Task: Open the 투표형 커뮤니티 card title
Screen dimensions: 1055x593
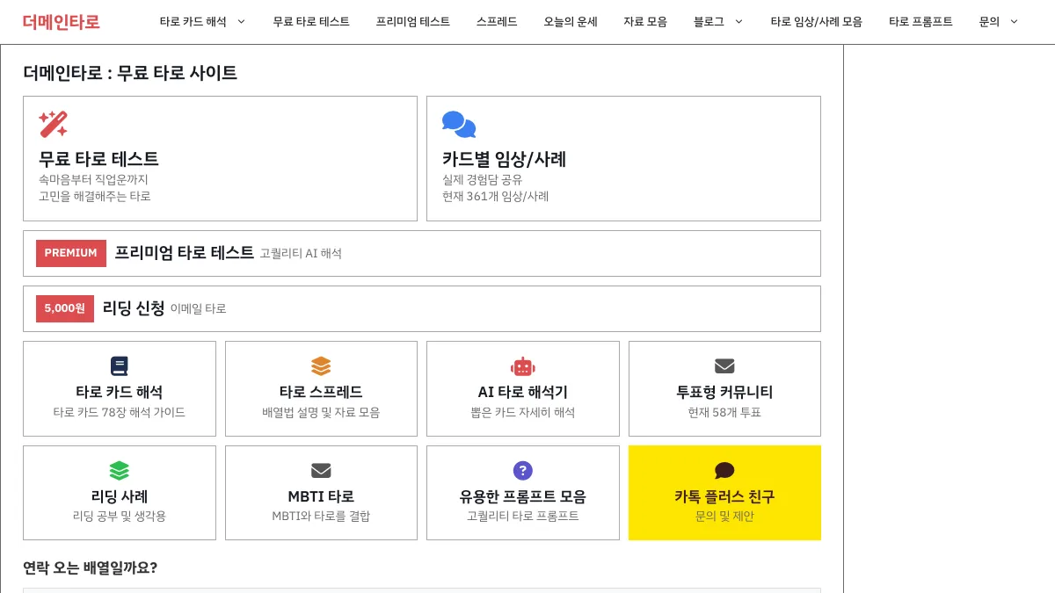Action: click(x=724, y=392)
